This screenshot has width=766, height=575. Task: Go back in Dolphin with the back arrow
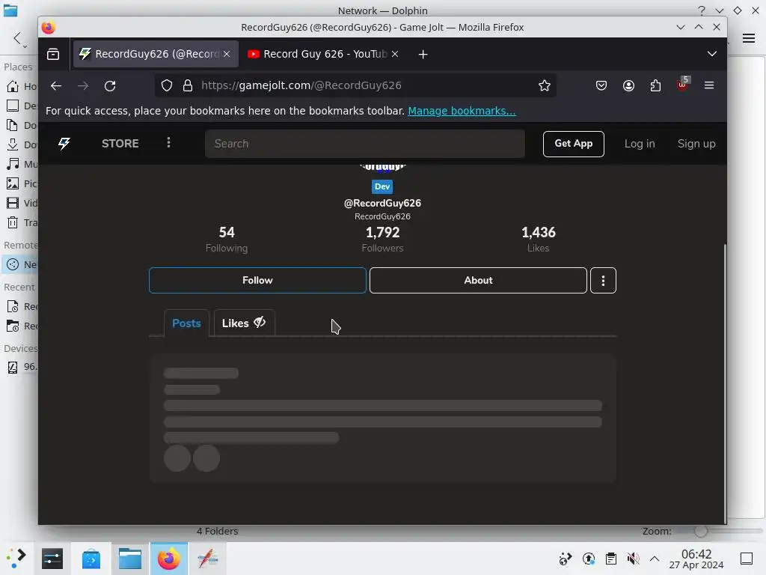[x=18, y=38]
